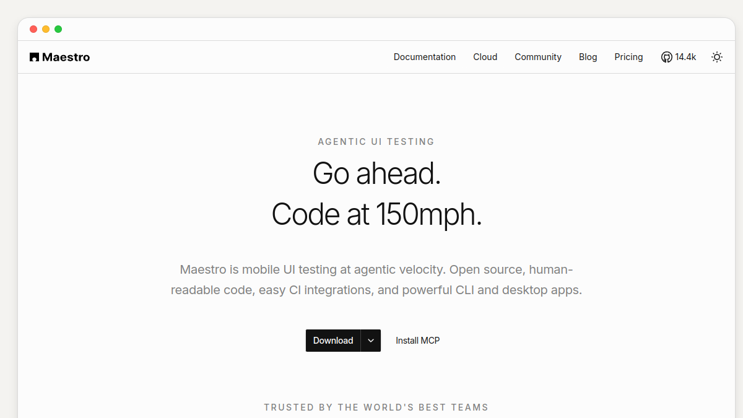The image size is (743, 418).
Task: Click the red close window button
Action: [x=33, y=29]
